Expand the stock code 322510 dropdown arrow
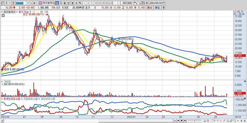 (27, 3)
